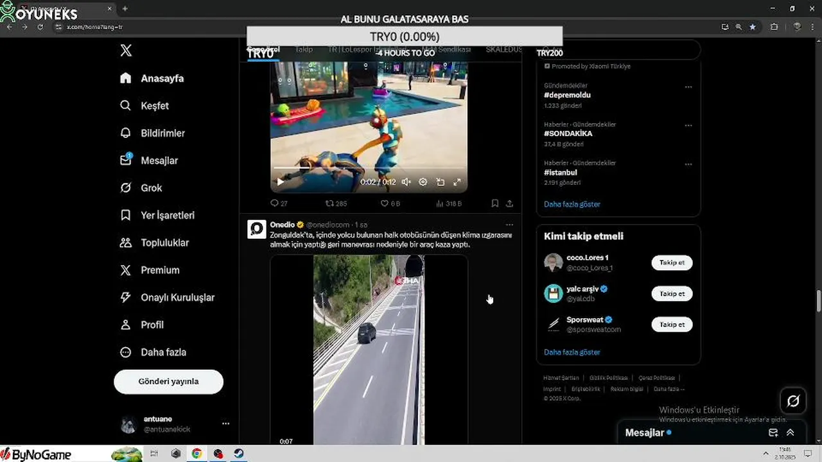Viewport: 822px width, 462px height.
Task: Open Onedio post options menu
Action: click(x=509, y=225)
